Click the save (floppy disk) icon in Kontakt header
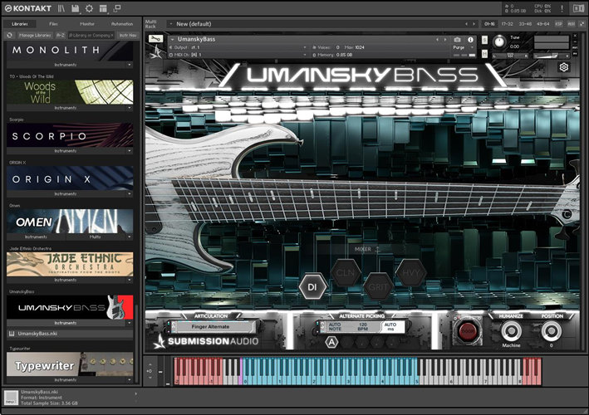This screenshot has width=589, height=415. click(76, 8)
